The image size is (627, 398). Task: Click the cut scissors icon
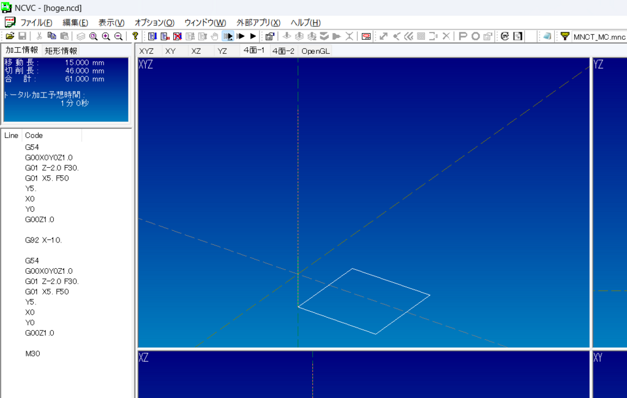(39, 36)
